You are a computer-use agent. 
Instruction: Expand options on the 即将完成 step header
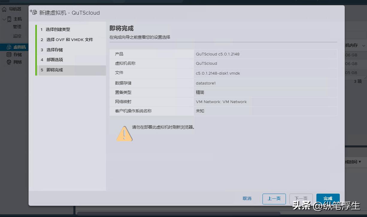[x=72, y=70]
